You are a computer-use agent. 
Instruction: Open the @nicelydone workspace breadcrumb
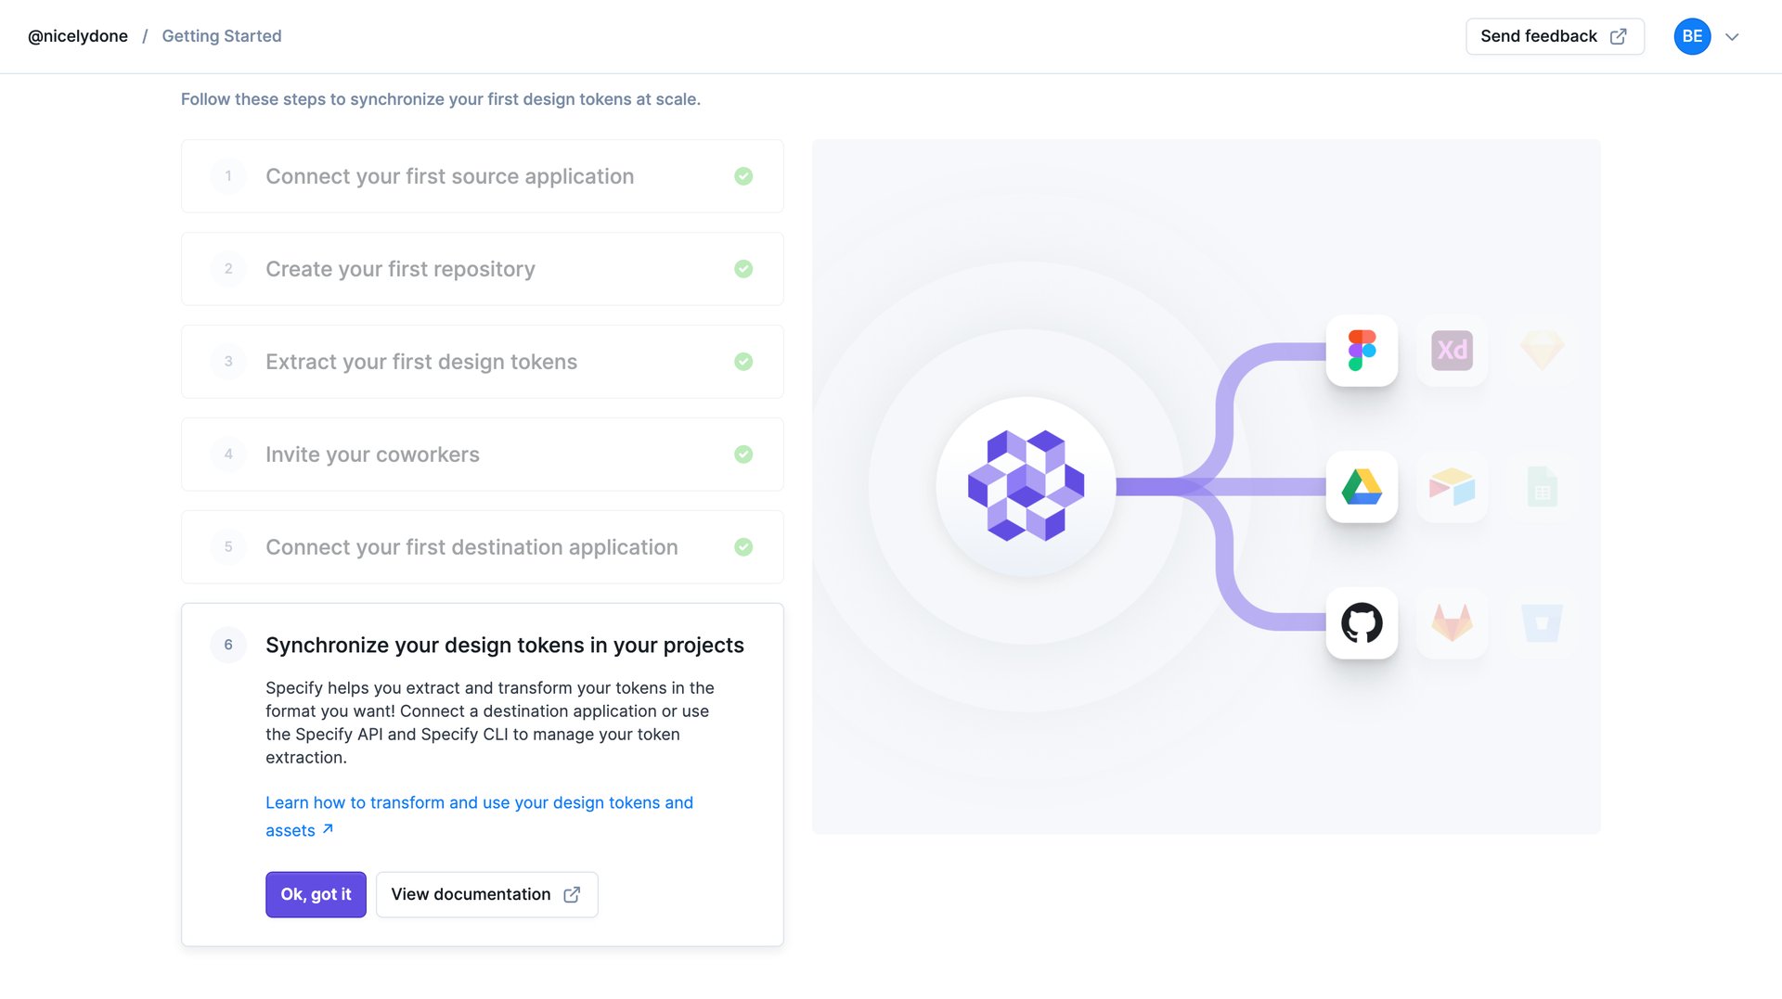[x=78, y=36]
